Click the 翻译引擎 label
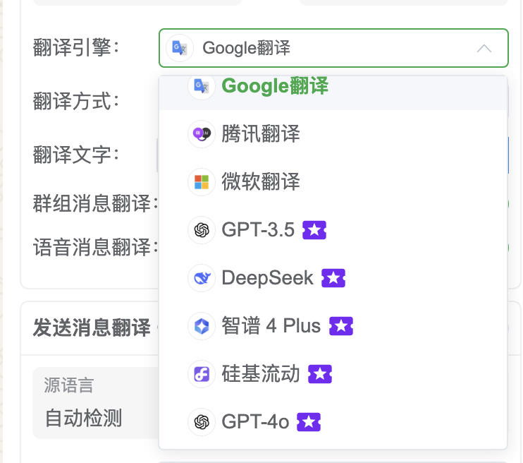Screen dimensions: 523x463 75,47
